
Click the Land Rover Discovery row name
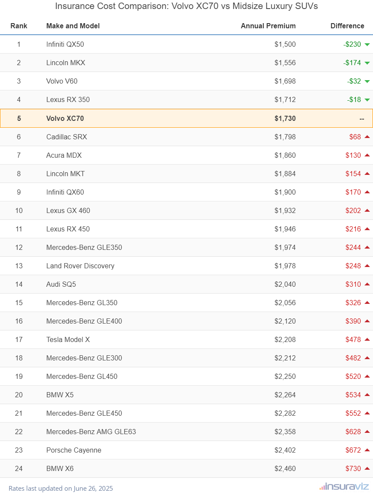[x=80, y=266]
